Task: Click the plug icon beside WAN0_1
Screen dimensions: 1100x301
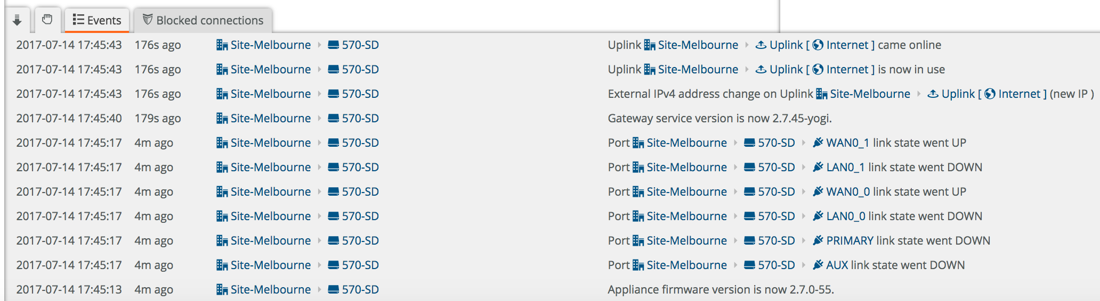Action: tap(818, 143)
